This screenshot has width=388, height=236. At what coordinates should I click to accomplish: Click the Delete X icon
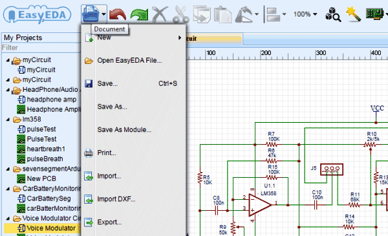(160, 14)
